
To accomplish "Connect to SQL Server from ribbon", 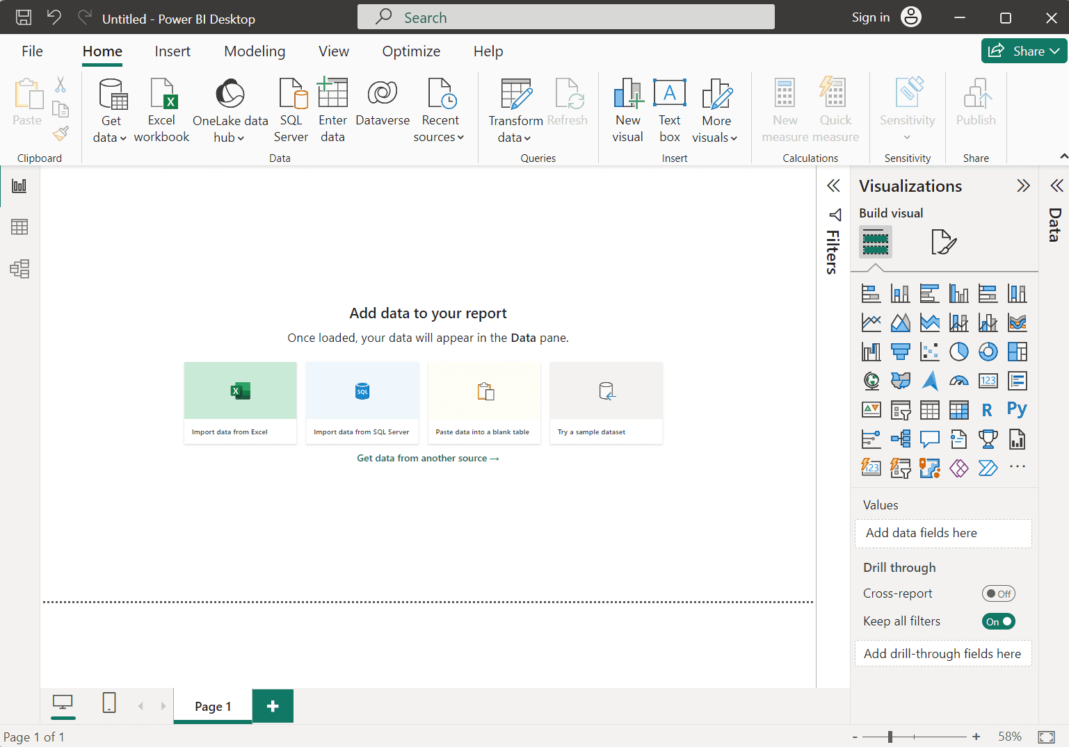I will (x=291, y=110).
